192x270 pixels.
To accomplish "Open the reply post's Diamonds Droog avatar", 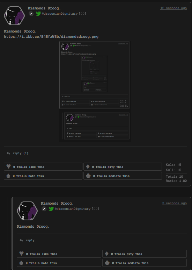I will tap(27, 211).
